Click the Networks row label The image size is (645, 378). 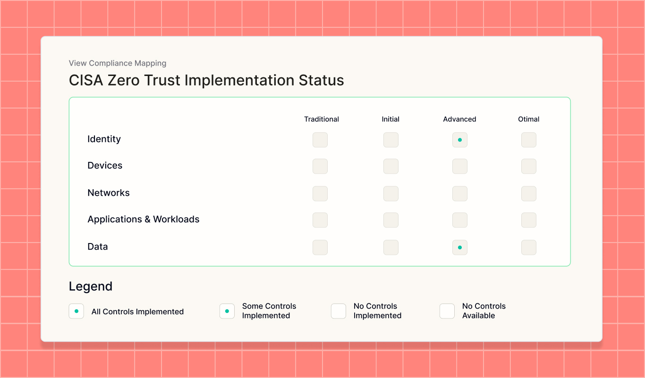[109, 193]
